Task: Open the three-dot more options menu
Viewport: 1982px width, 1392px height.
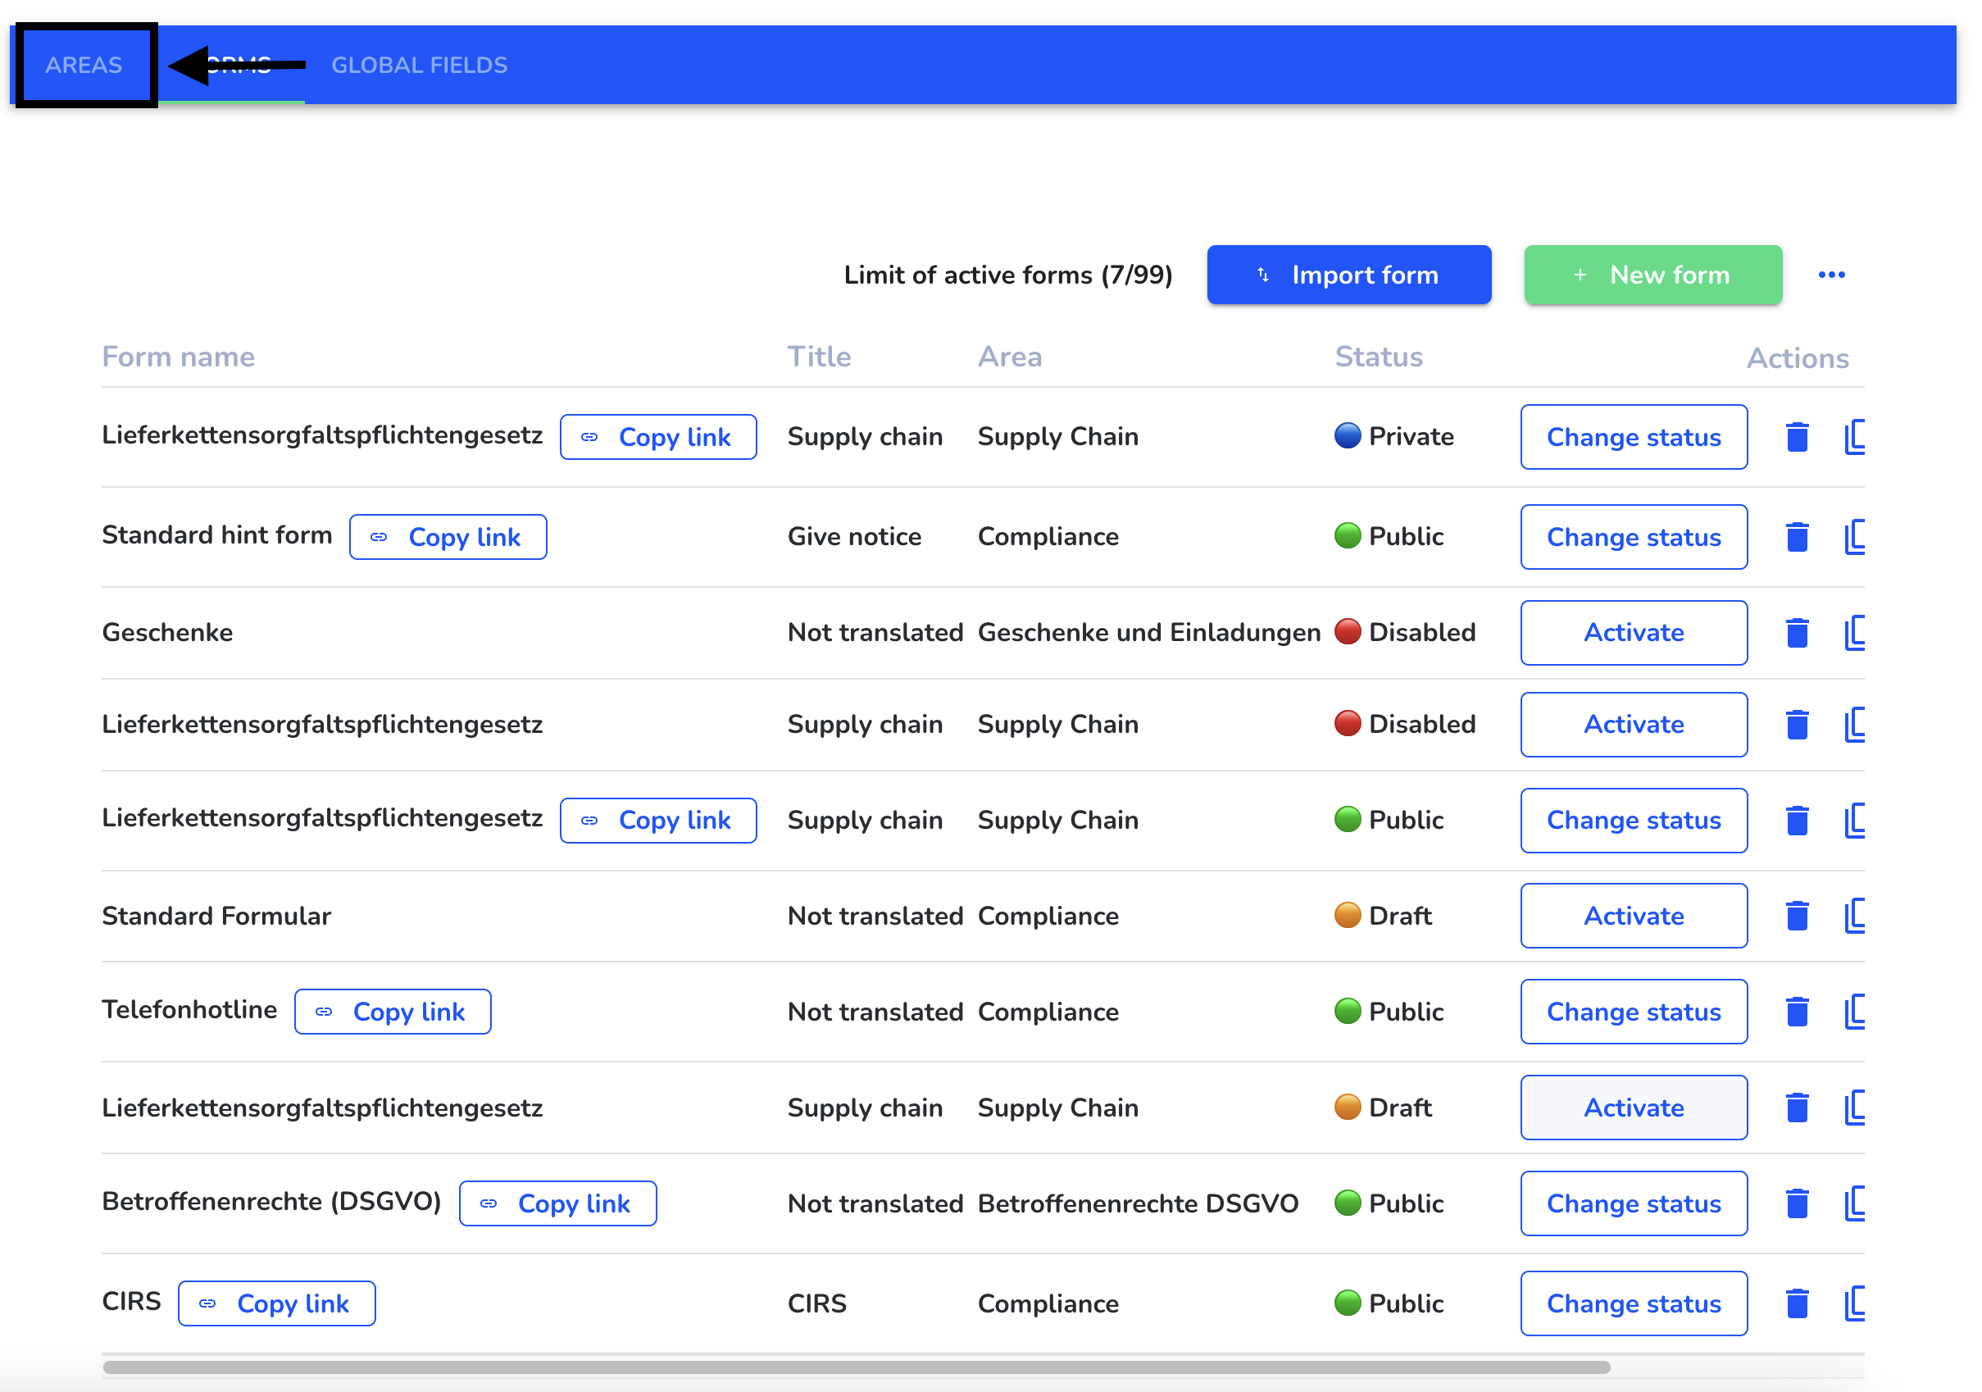Action: coord(1831,275)
